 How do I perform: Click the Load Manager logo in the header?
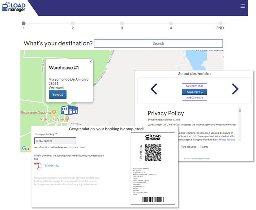14,6
